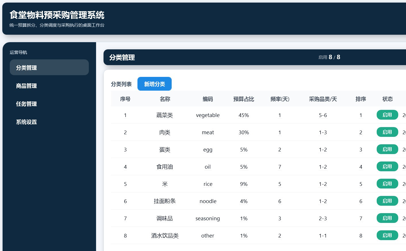Edit the 5-6 采购品类/天 cell
Image resolution: width=406 pixels, height=251 pixels.
point(323,115)
